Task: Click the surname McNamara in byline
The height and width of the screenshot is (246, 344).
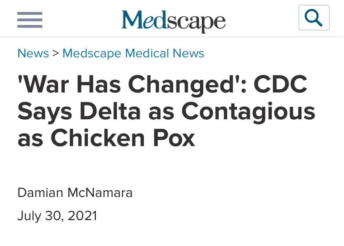Action: click(x=100, y=193)
